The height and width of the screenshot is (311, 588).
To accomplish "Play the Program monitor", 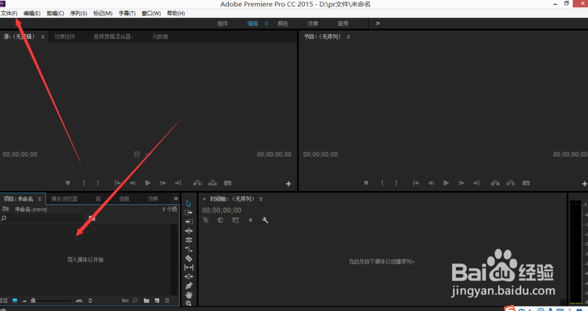I will 446,183.
